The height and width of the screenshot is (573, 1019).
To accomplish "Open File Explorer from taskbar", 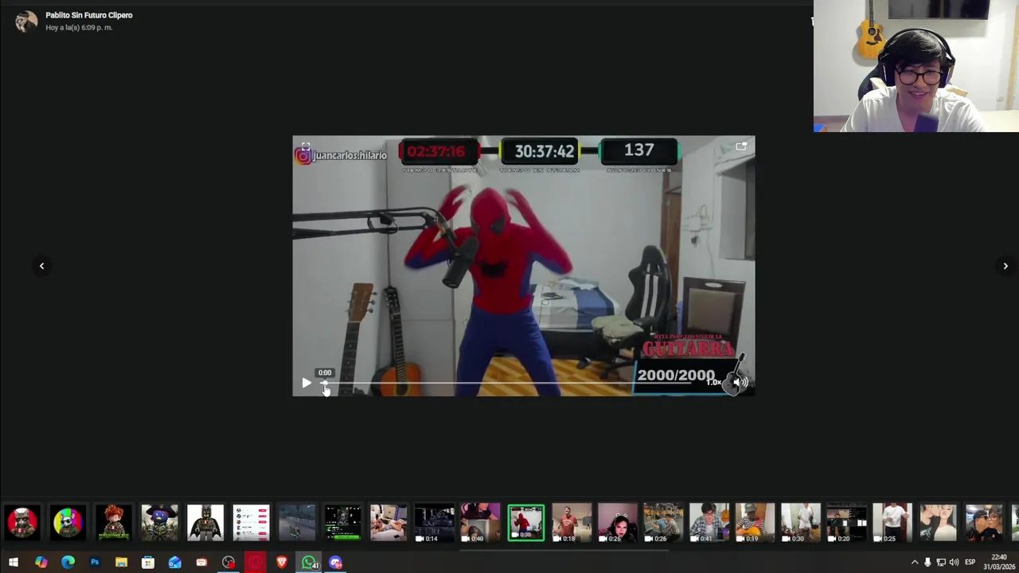I will pyautogui.click(x=121, y=563).
